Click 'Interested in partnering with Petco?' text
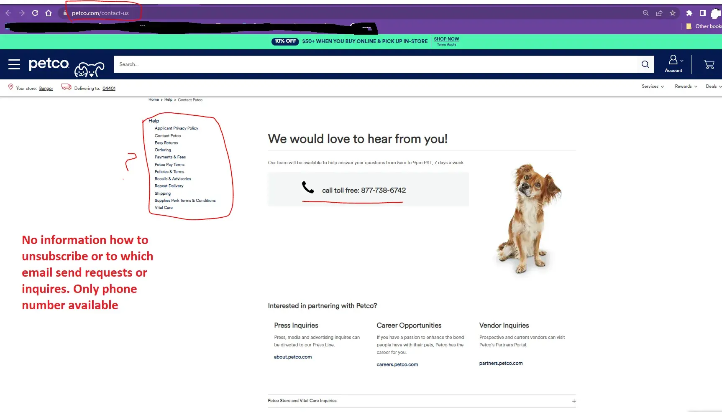This screenshot has height=412, width=722. click(x=323, y=306)
